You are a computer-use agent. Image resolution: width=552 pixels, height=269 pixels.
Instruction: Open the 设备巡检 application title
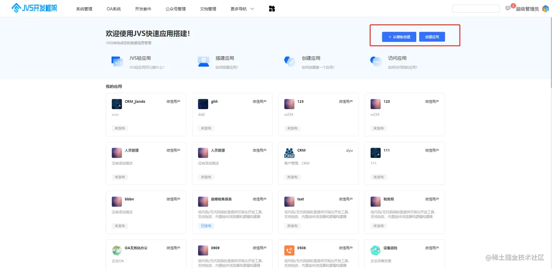coord(390,248)
